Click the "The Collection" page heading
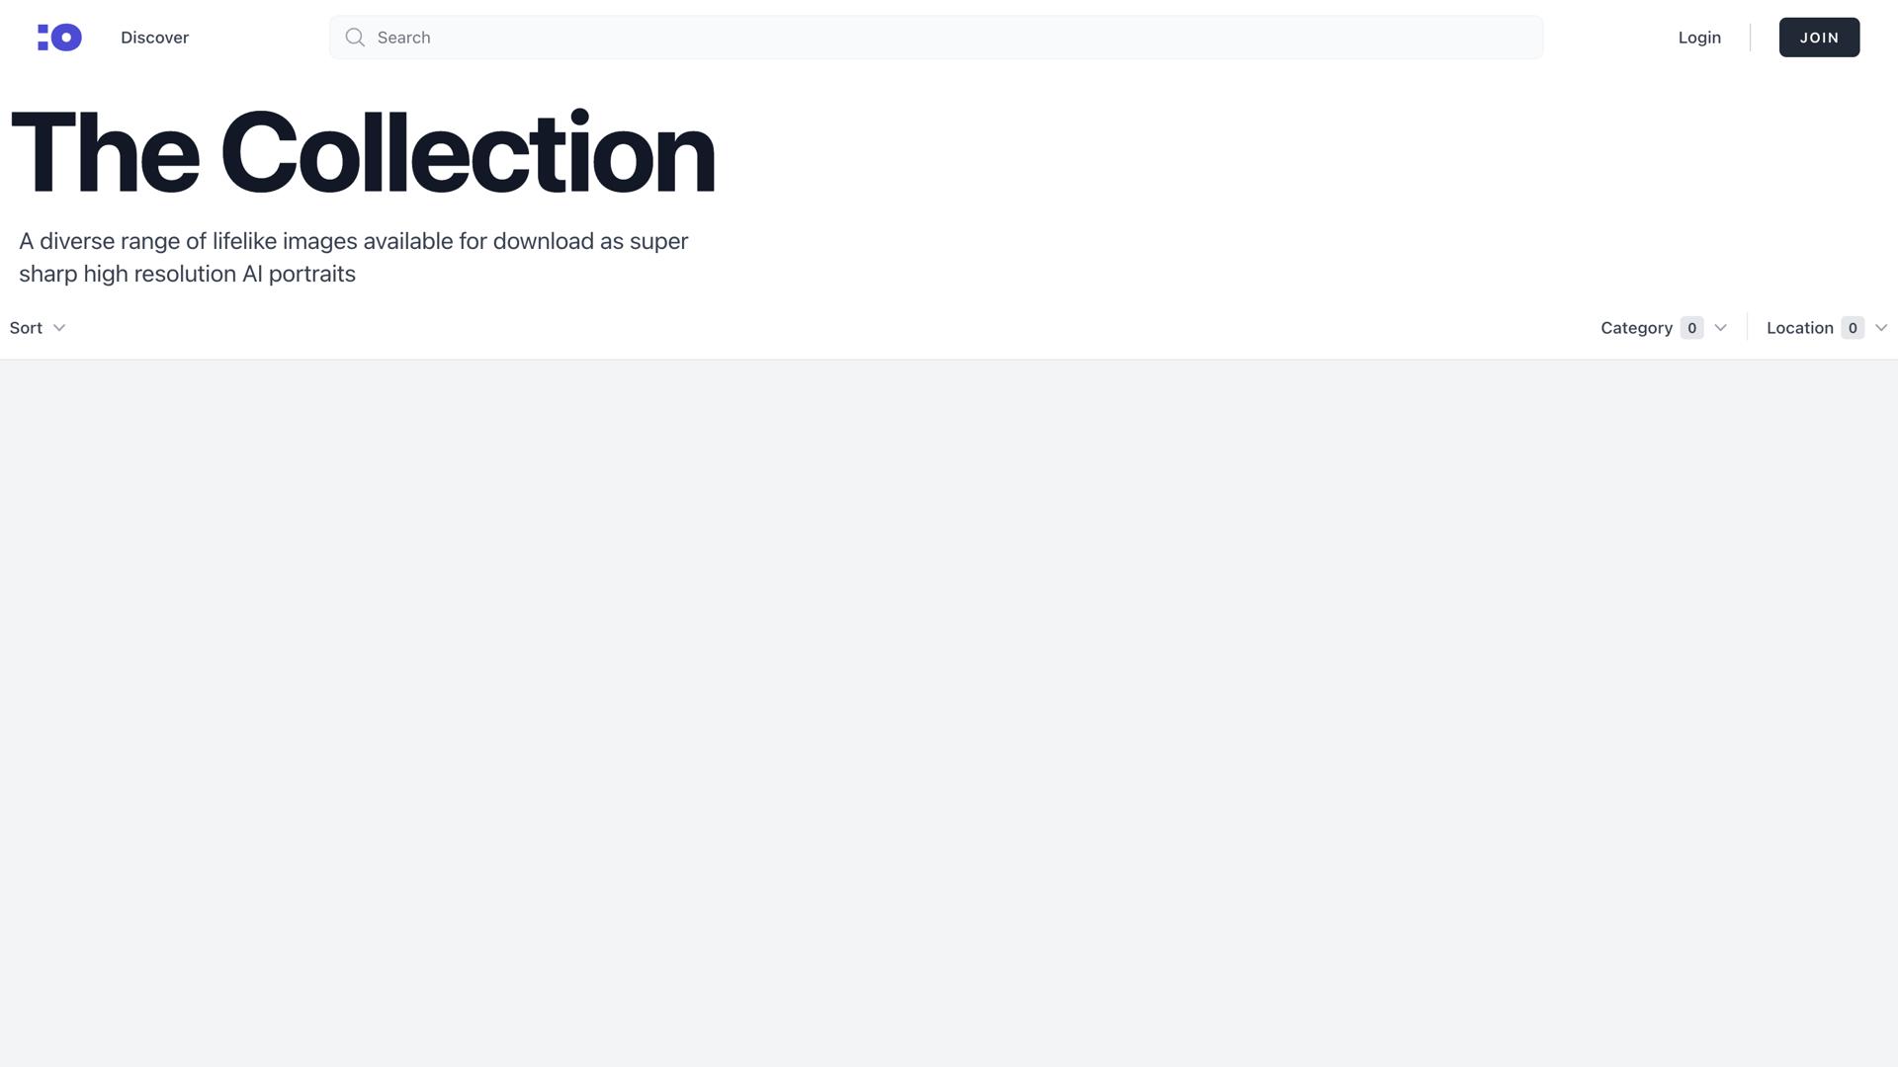Image resolution: width=1898 pixels, height=1067 pixels. [362, 154]
